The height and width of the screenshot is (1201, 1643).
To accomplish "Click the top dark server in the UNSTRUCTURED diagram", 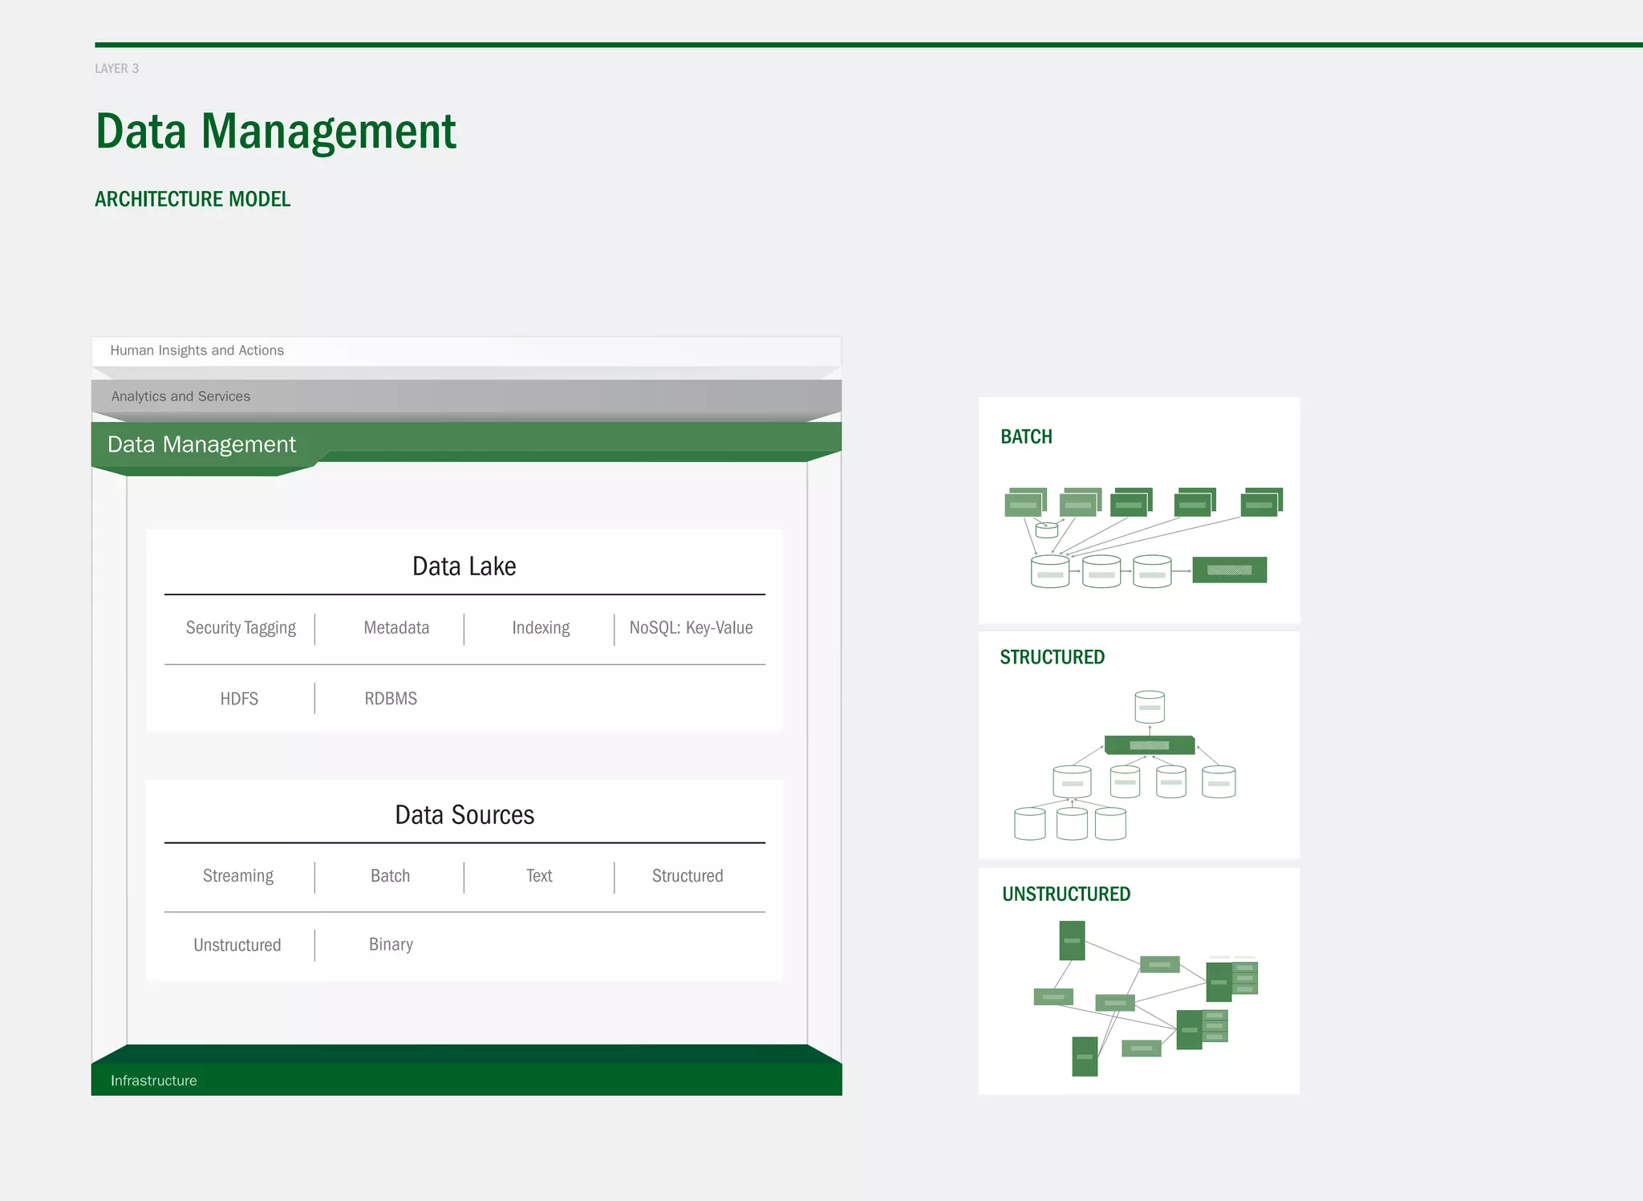I will point(1072,940).
